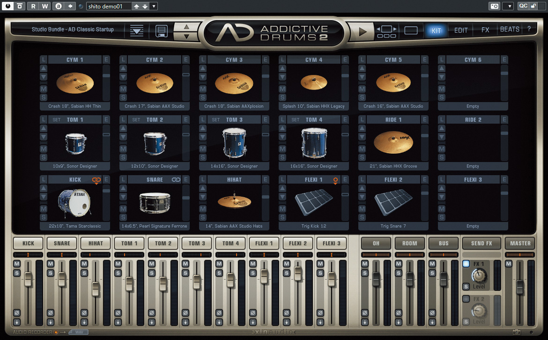Click the WAV audio recorder button
Image resolution: width=548 pixels, height=340 pixels.
[79, 332]
